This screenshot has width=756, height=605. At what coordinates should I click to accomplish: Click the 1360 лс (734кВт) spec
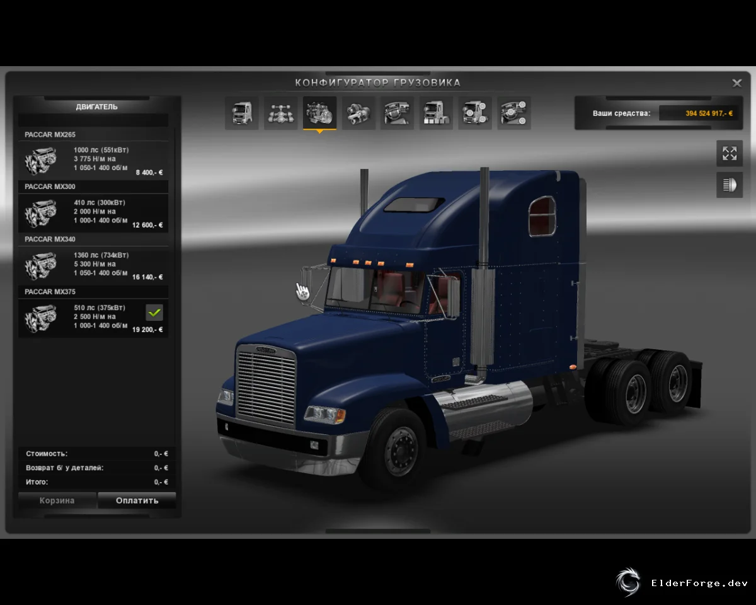tap(101, 255)
